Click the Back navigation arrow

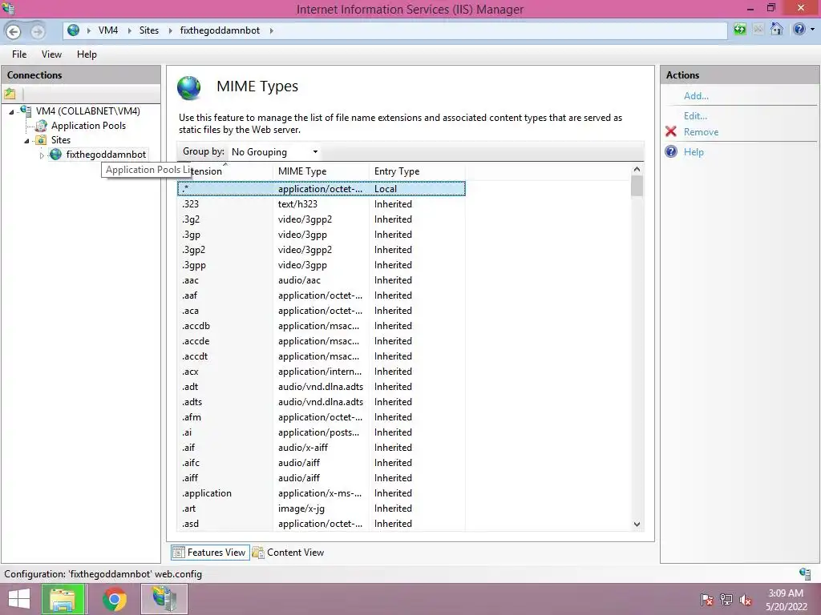[13, 31]
